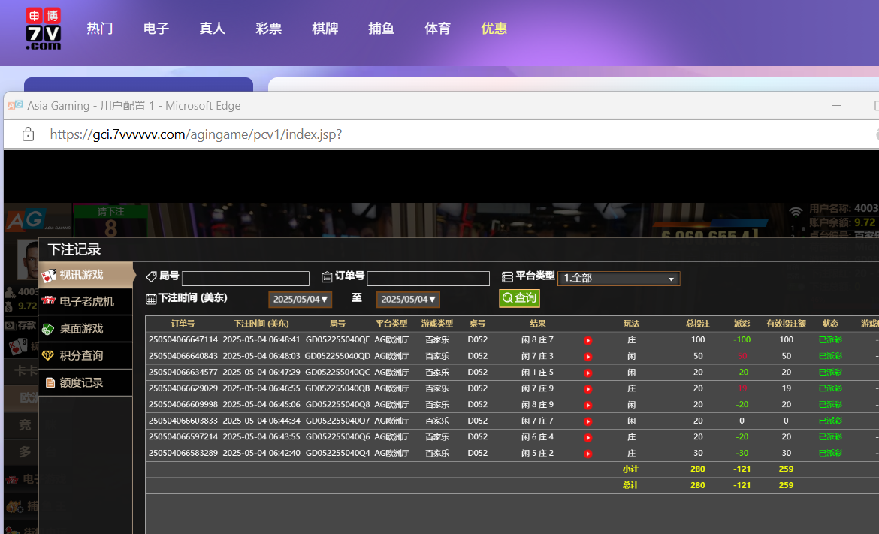Click the clipboard icon next to 订单号

coord(327,277)
